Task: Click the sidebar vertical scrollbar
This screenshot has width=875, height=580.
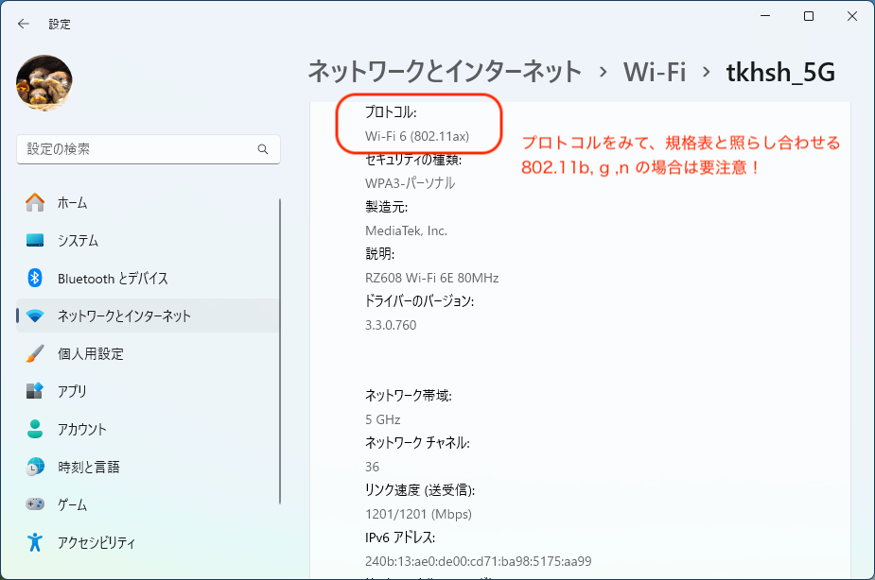Action: click(281, 350)
